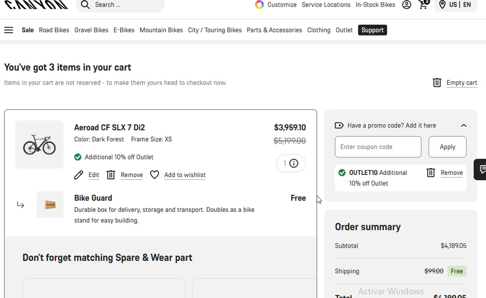Click the Apply coupon button
The width and height of the screenshot is (486, 298).
click(x=447, y=147)
